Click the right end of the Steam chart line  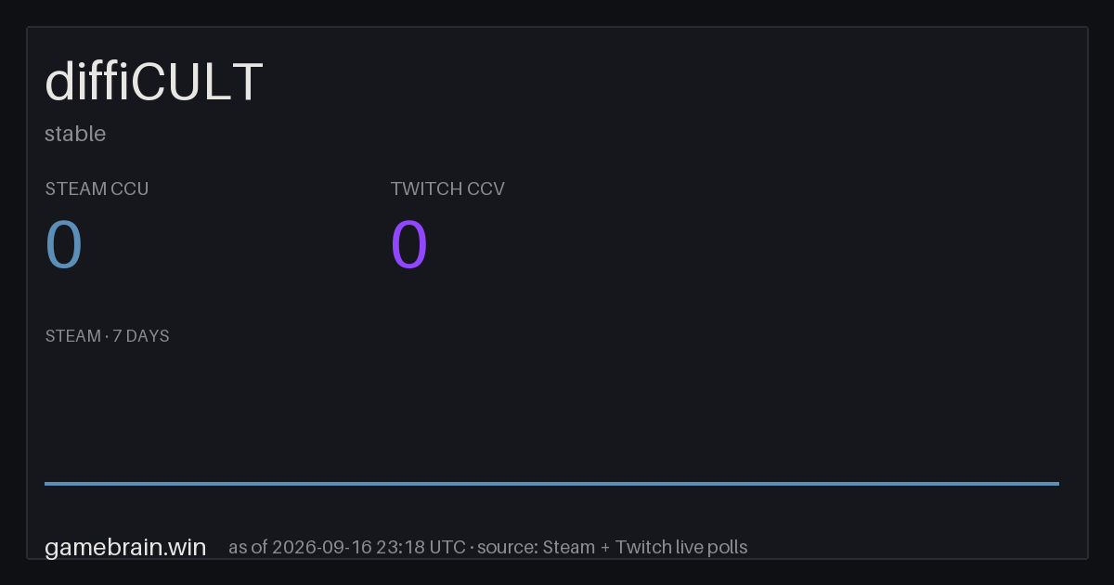1057,483
